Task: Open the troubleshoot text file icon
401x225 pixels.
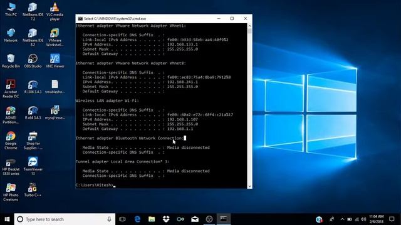Action: [x=55, y=87]
